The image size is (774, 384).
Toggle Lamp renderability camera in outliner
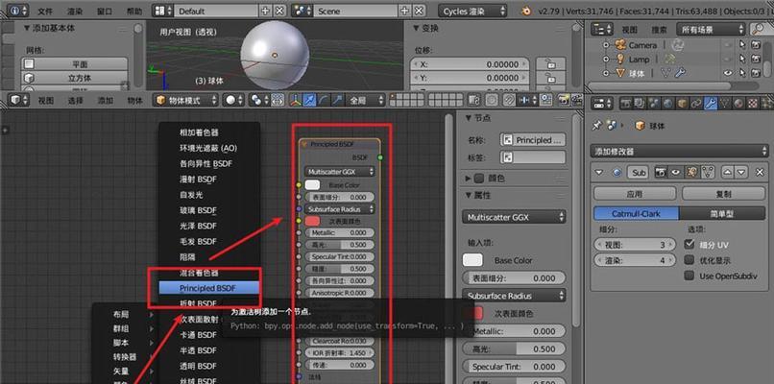coord(756,60)
